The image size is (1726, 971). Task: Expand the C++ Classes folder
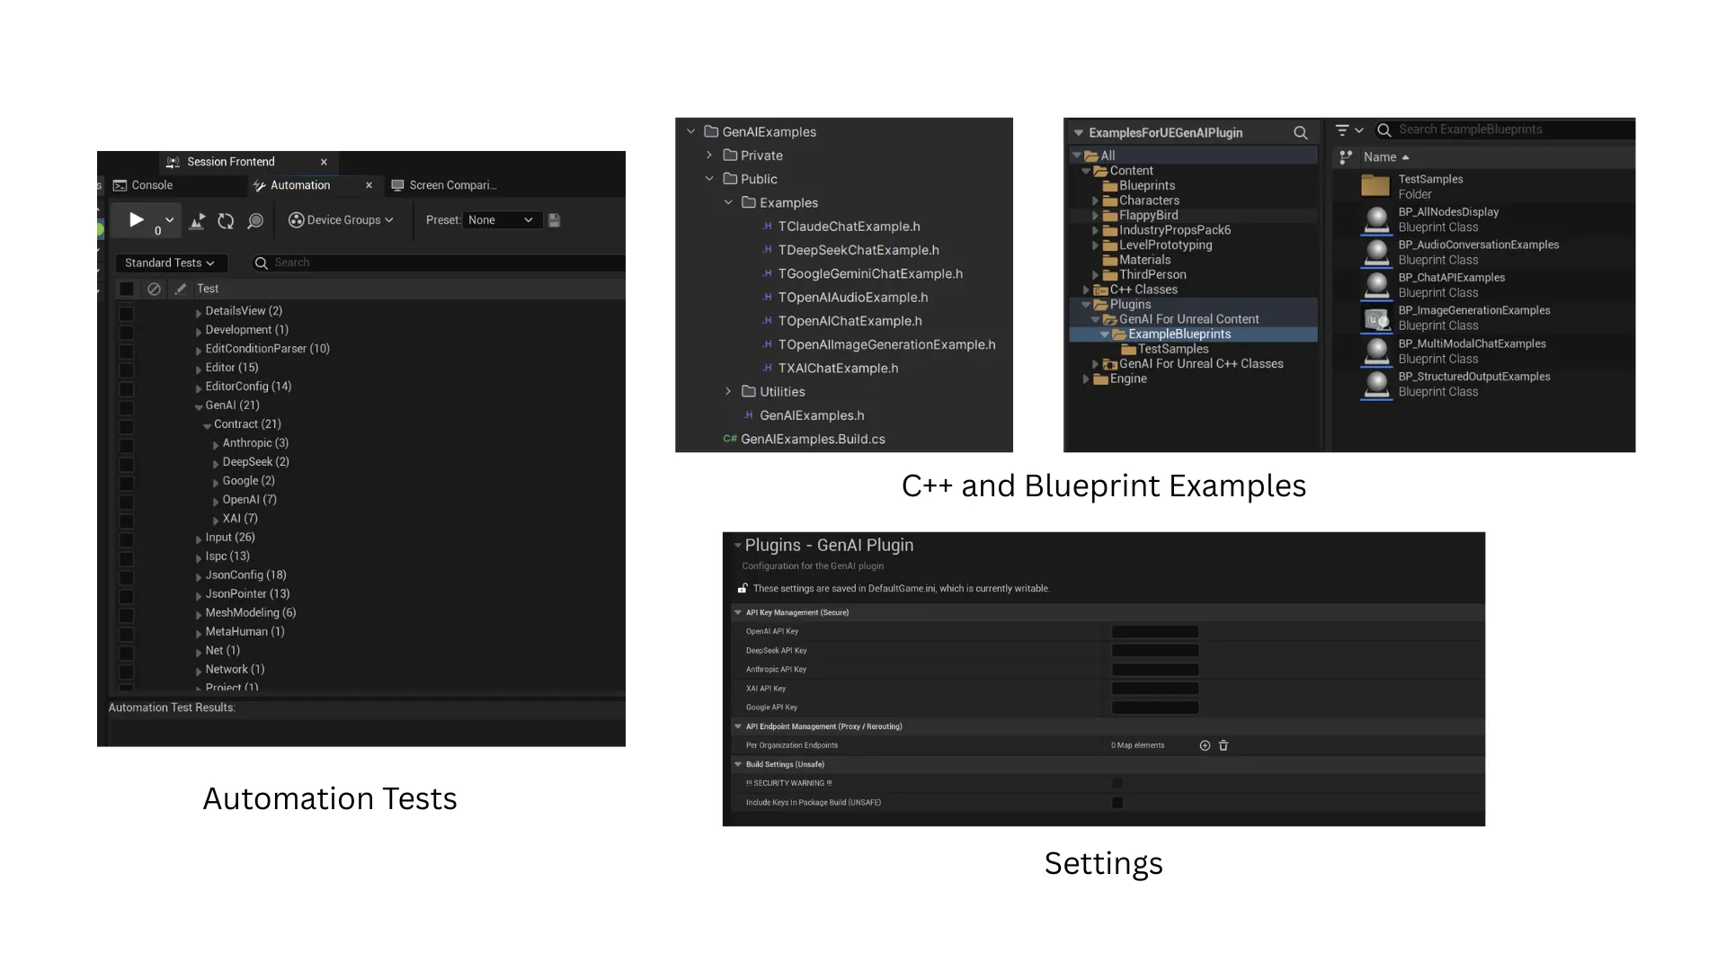click(x=1086, y=290)
